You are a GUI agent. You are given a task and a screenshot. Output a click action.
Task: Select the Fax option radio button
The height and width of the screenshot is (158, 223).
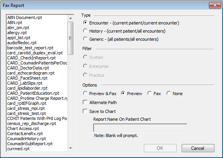[149, 93]
